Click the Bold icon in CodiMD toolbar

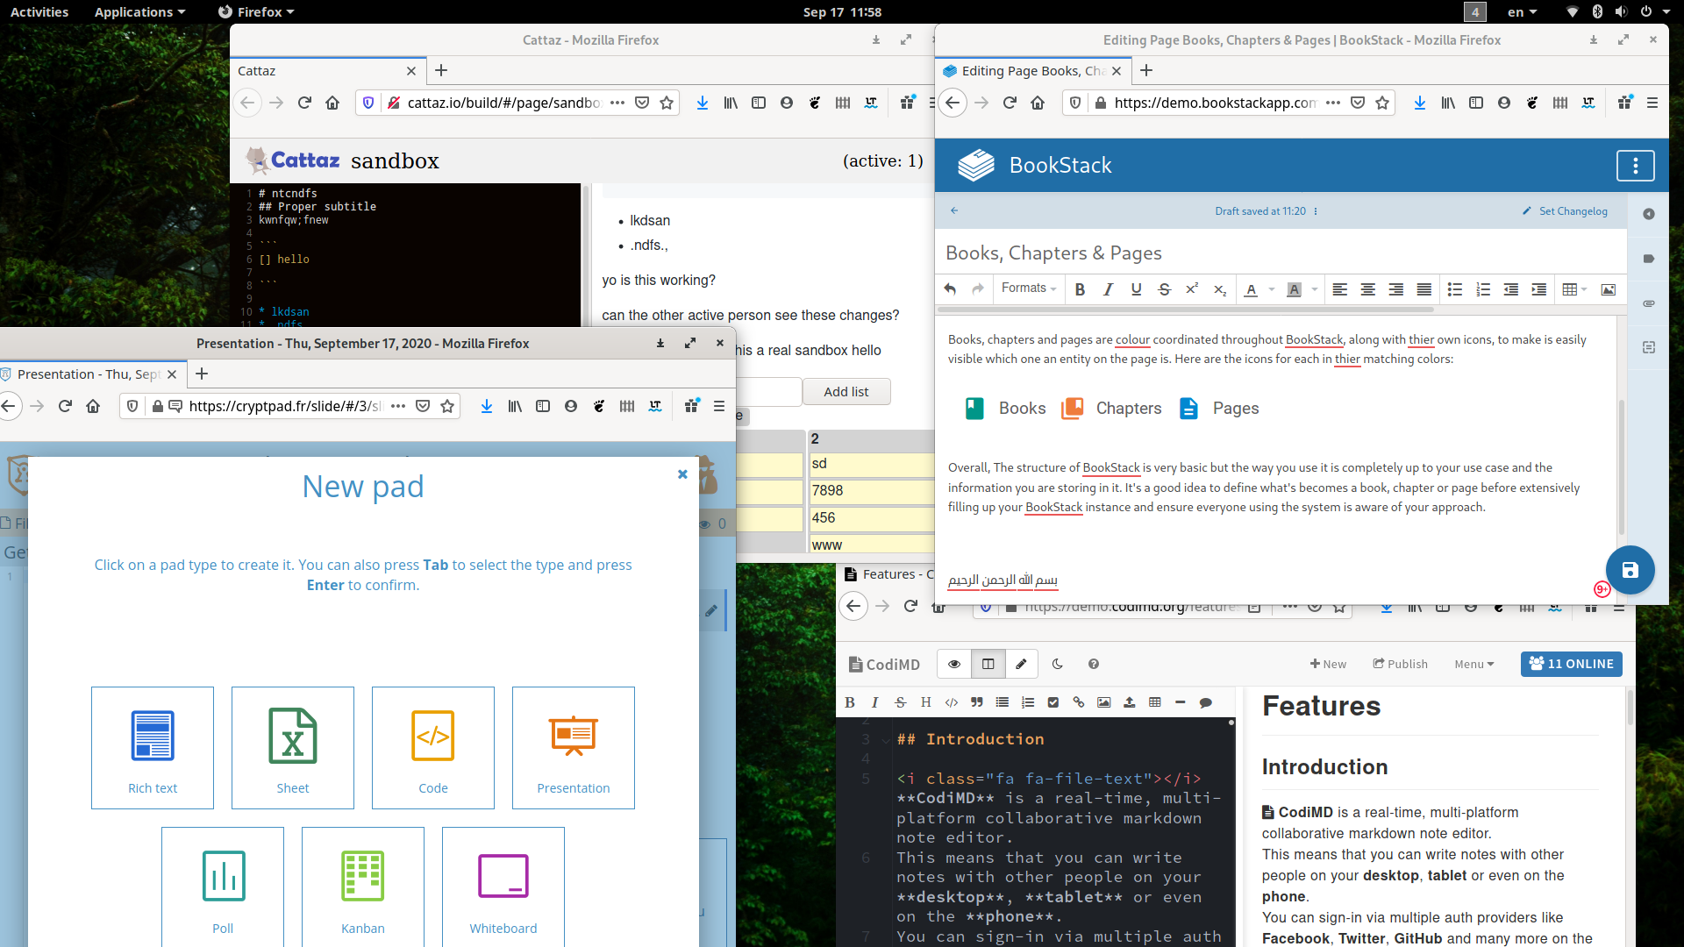click(x=850, y=703)
